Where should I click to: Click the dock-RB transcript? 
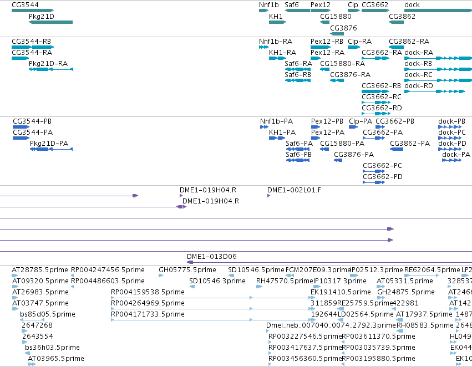438,69
